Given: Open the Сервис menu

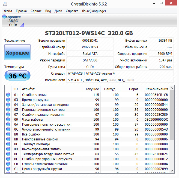Looking at the screenshot, I should [x=36, y=11].
